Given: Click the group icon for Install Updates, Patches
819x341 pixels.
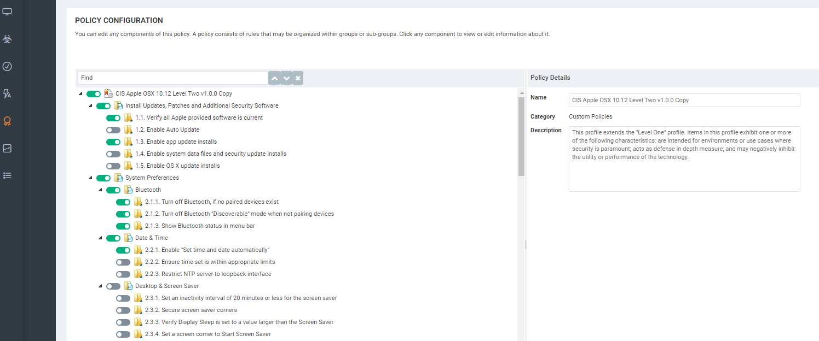Looking at the screenshot, I should tap(118, 105).
